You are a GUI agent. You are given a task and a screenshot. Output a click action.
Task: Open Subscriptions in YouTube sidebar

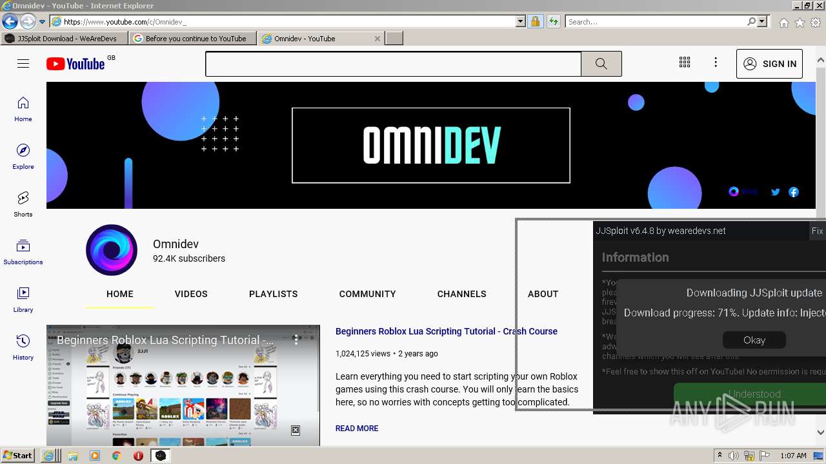(x=23, y=253)
